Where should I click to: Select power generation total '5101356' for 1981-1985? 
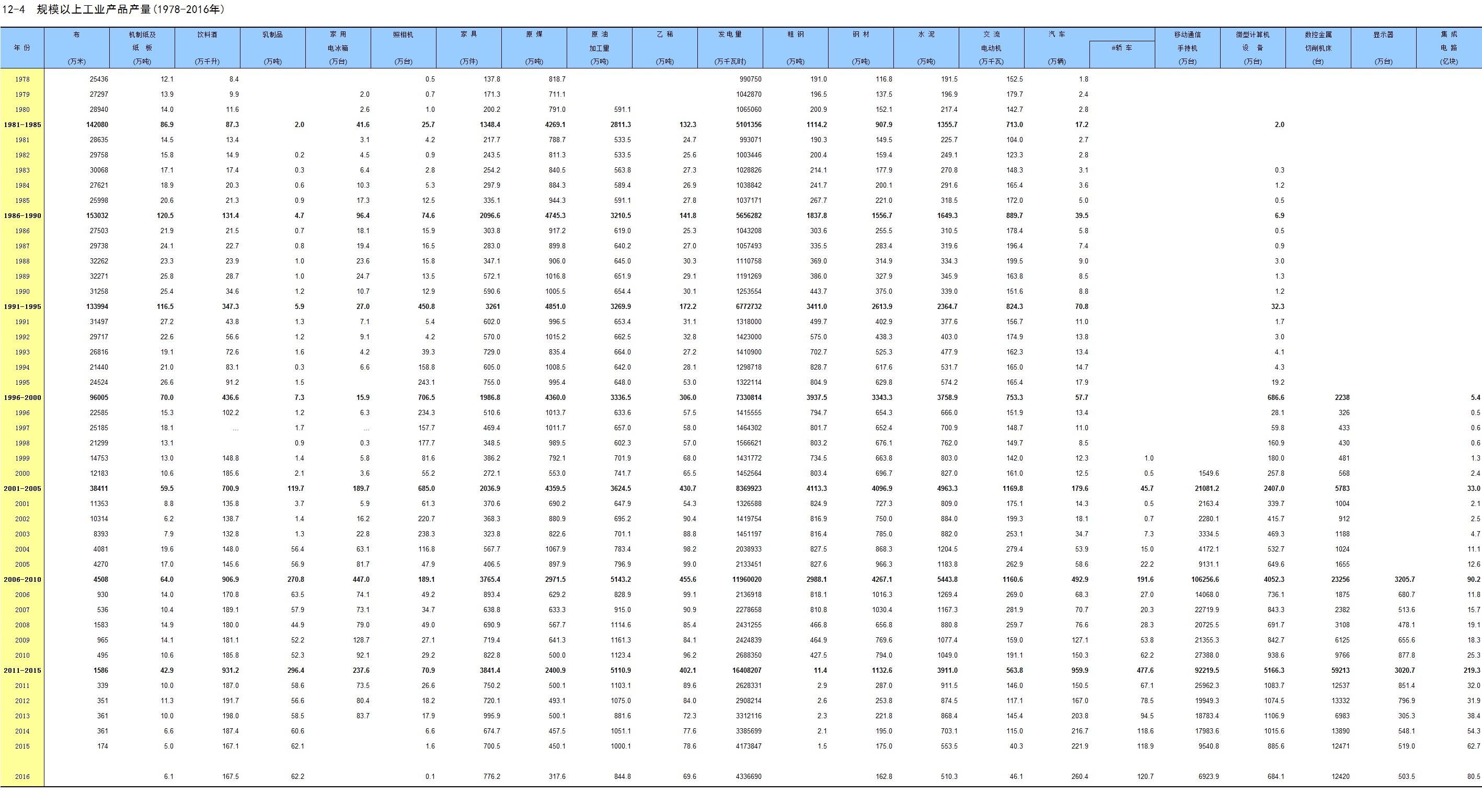pos(748,125)
